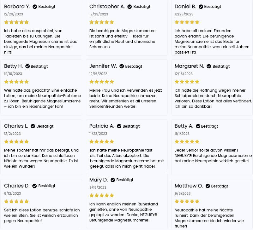The width and height of the screenshot is (253, 230).
Task: Click the verified checkmark beside Daniel B.
Action: [x=201, y=7]
